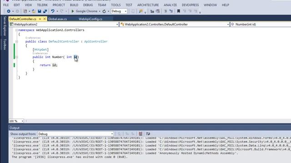Viewport: 291px width, 163px height.
Task: Go to the next message in Output
Action: [133, 134]
